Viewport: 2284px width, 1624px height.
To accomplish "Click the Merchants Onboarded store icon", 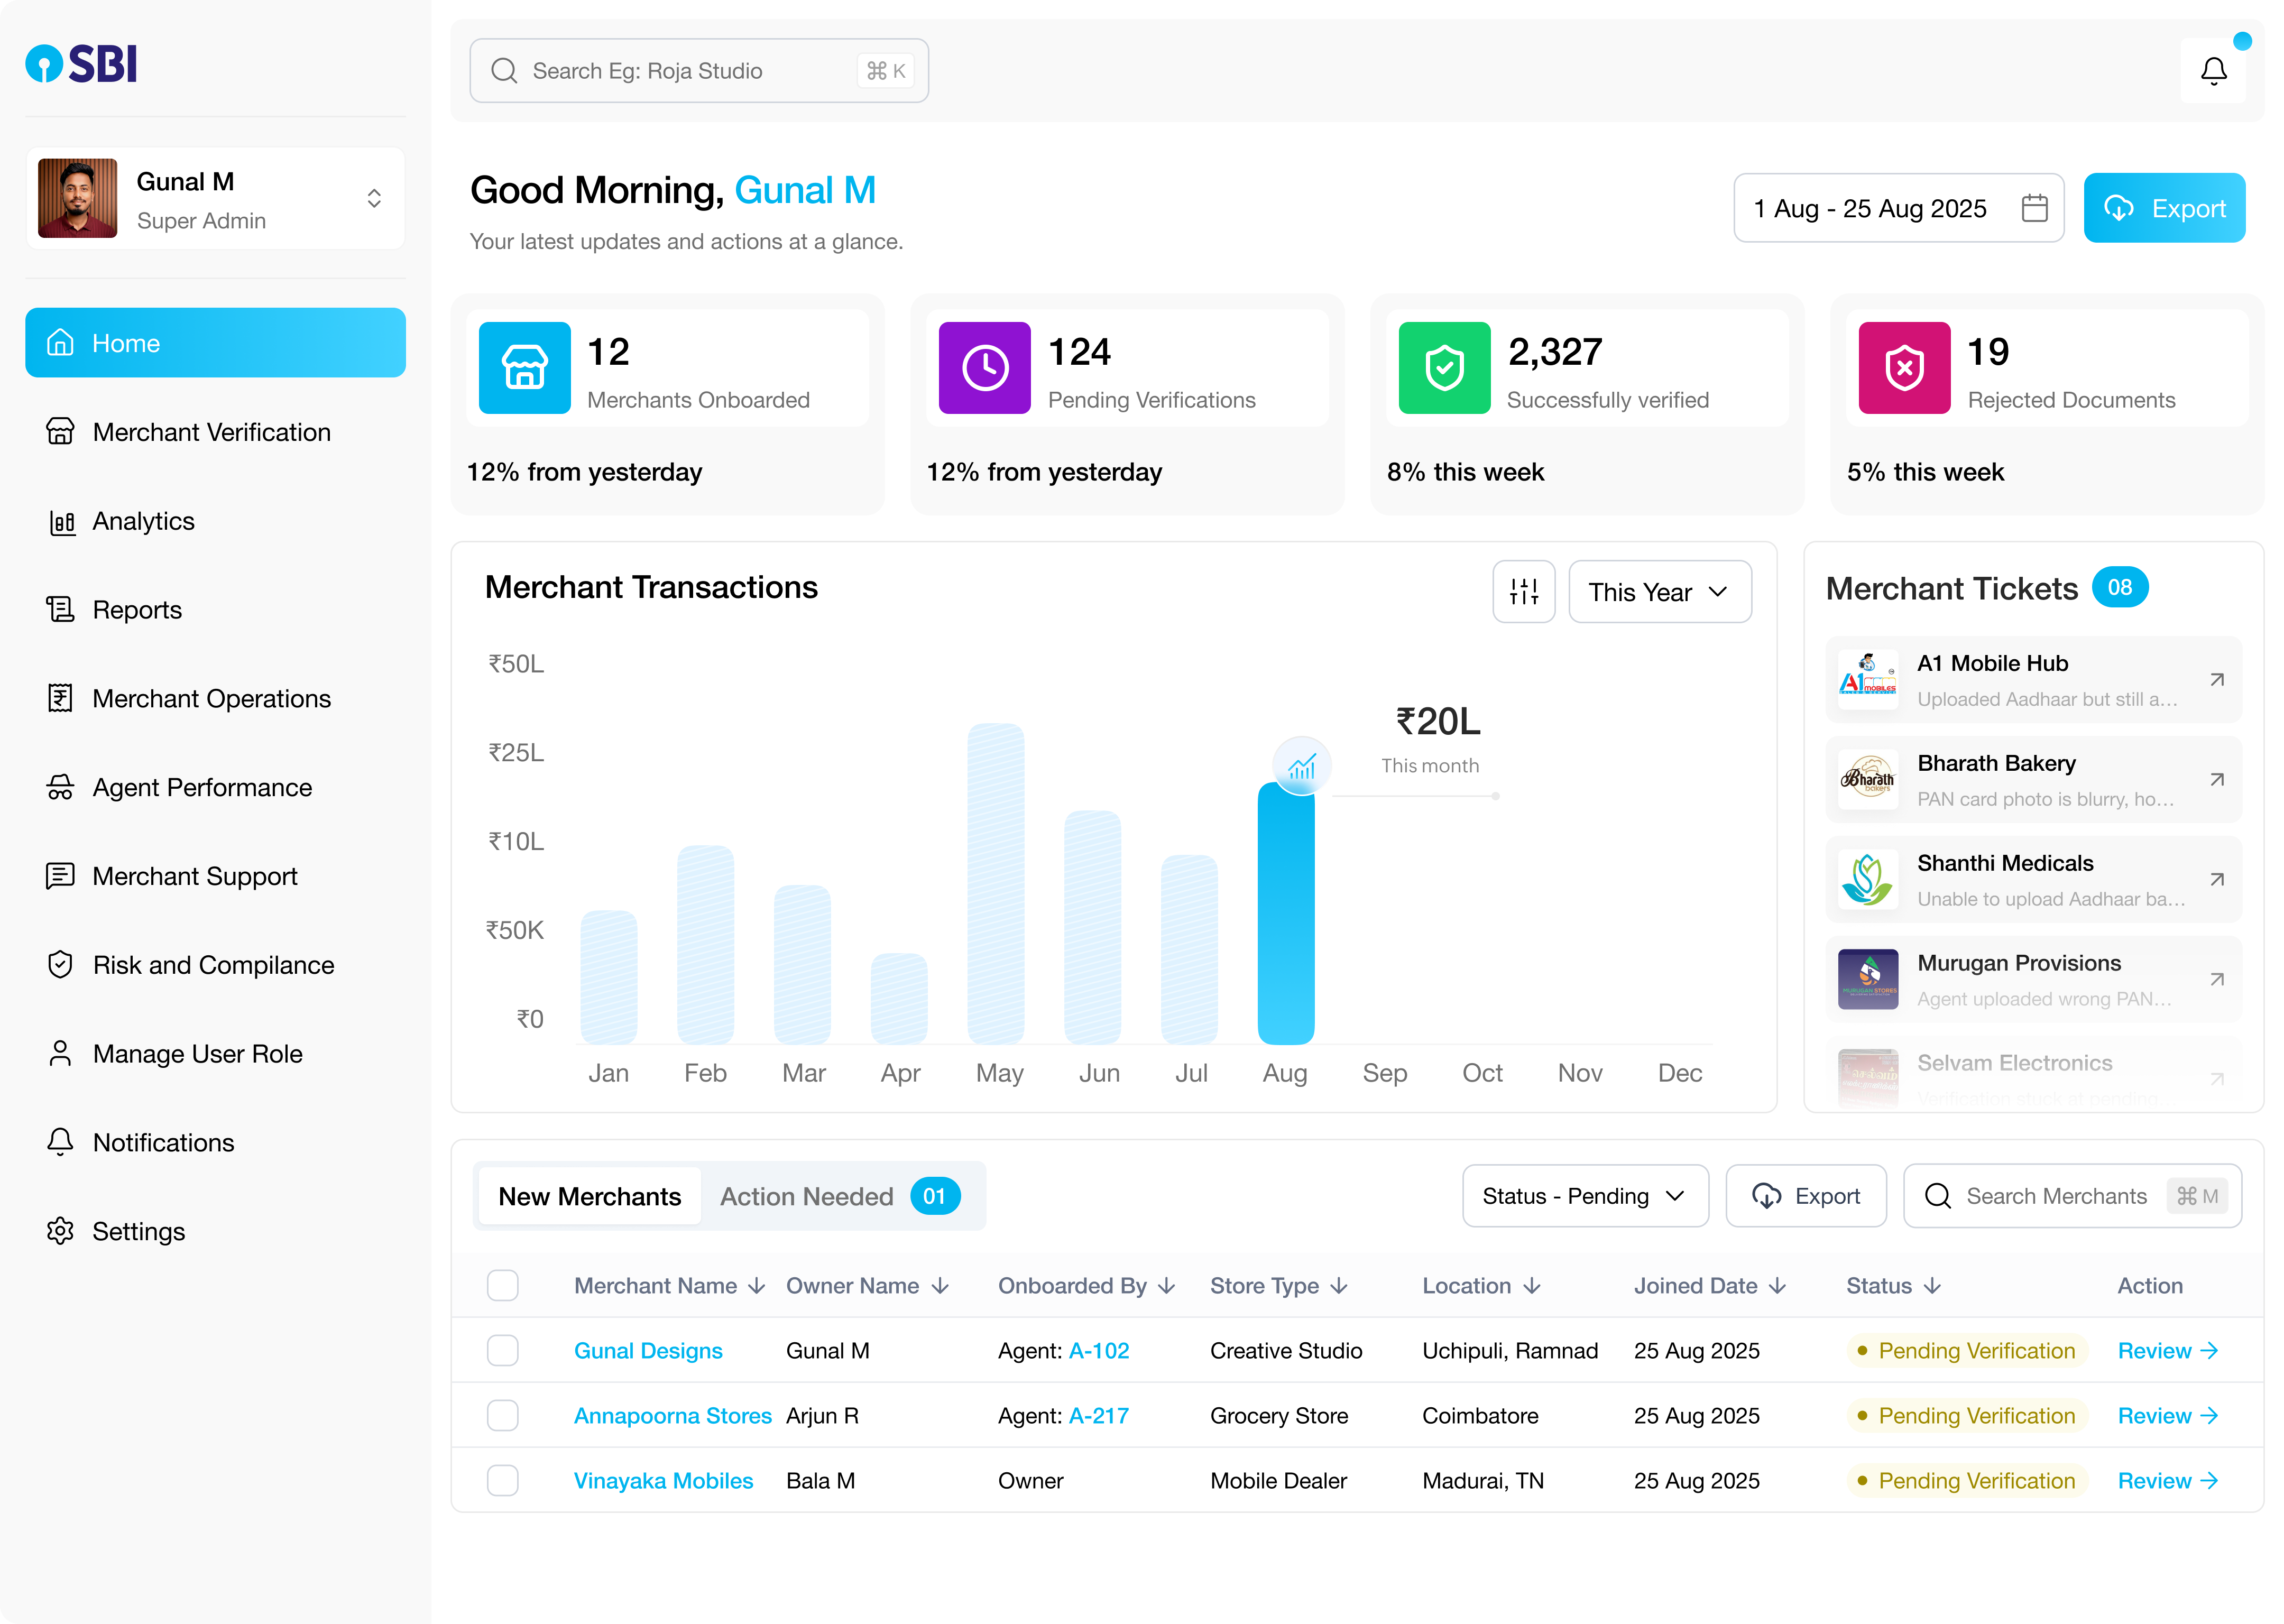I will [525, 368].
